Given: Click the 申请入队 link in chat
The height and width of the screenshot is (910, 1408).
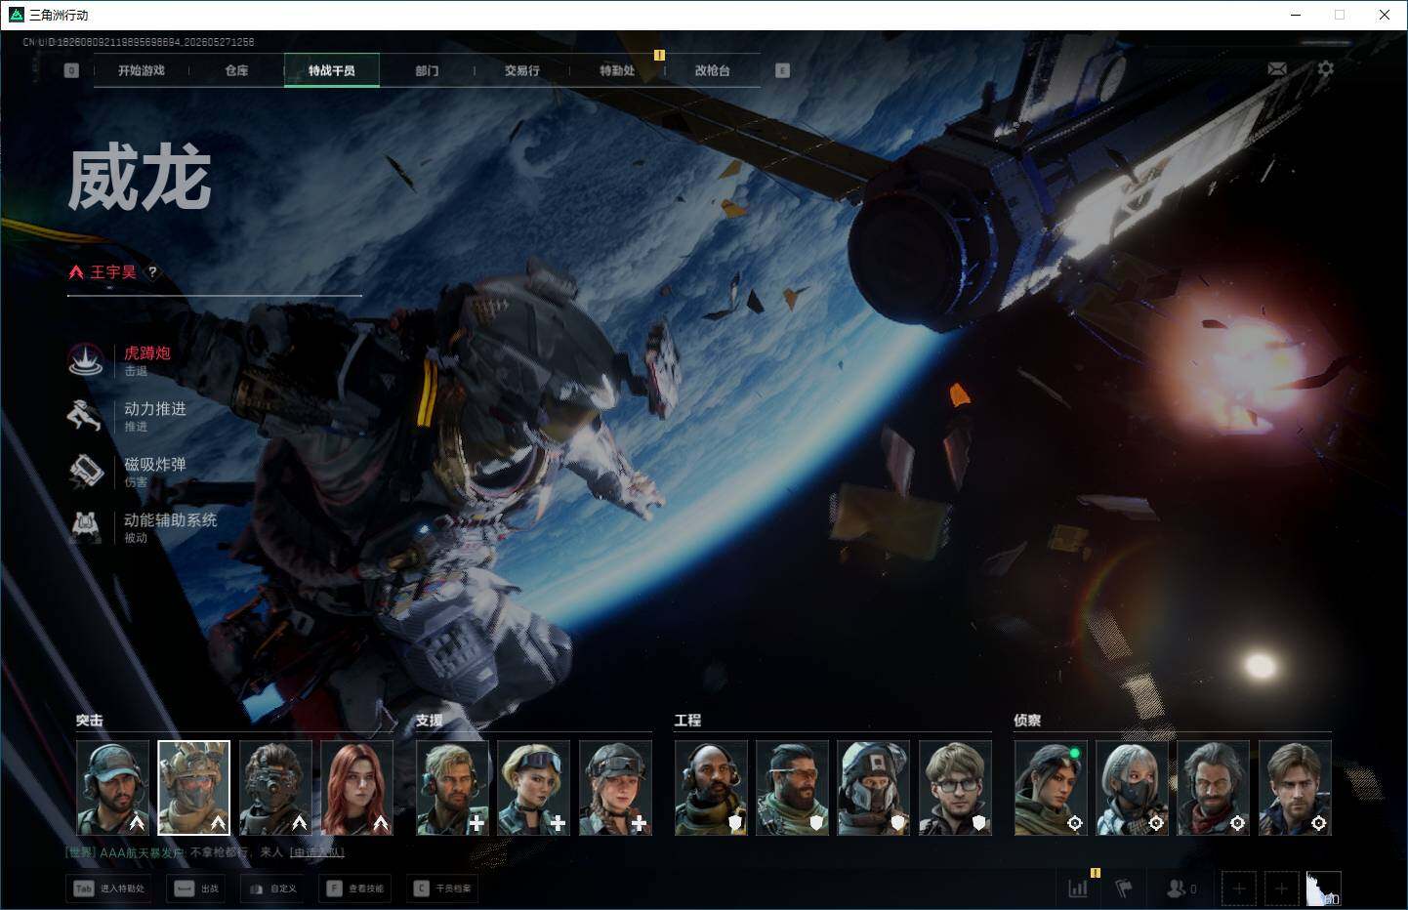Looking at the screenshot, I should point(317,852).
